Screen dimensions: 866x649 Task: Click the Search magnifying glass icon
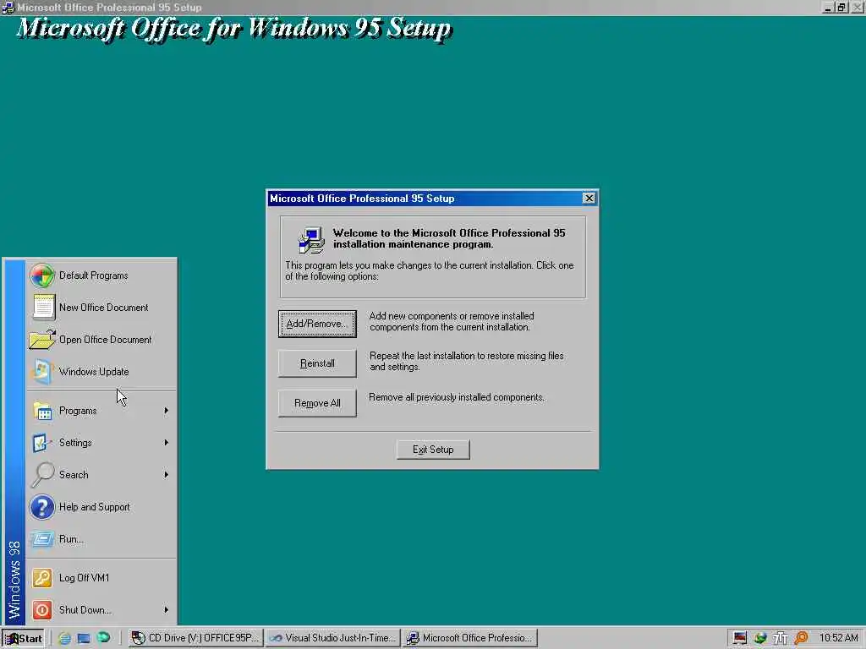click(42, 475)
